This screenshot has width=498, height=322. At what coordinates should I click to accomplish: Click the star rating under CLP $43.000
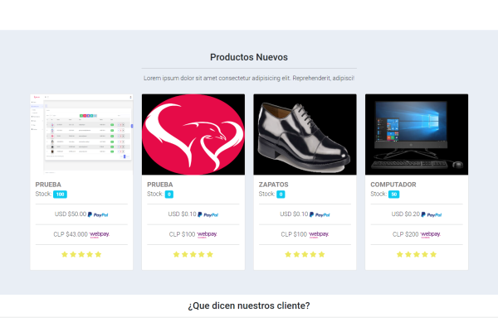point(81,254)
